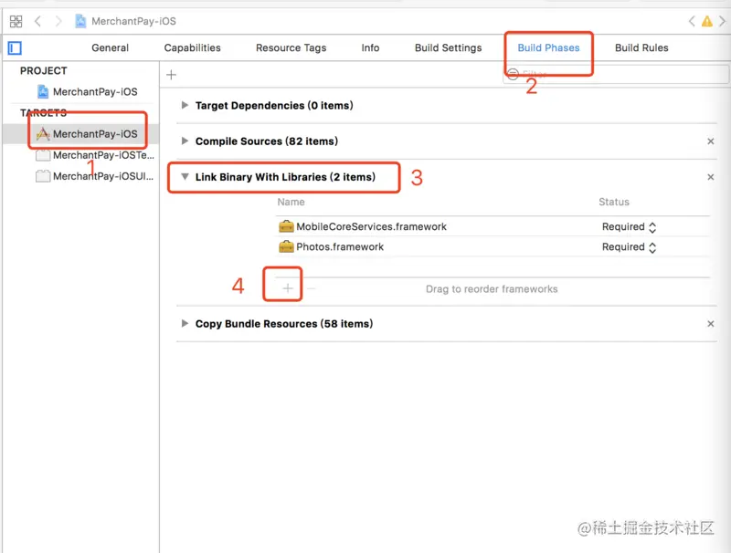Select MerchantPay-iOS under PROJECT
The width and height of the screenshot is (731, 553).
(x=88, y=91)
